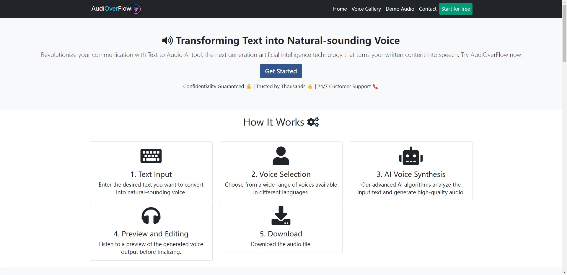Click the gears icon beside How It Works
The width and height of the screenshot is (567, 275).
(313, 122)
